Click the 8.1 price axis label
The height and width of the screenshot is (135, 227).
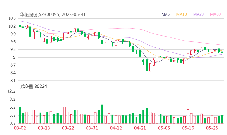[x=13, y=81]
